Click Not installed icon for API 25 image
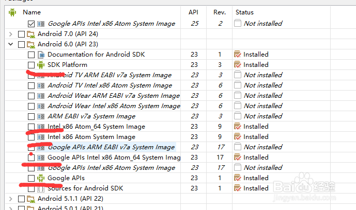356x210 pixels. tap(238, 23)
